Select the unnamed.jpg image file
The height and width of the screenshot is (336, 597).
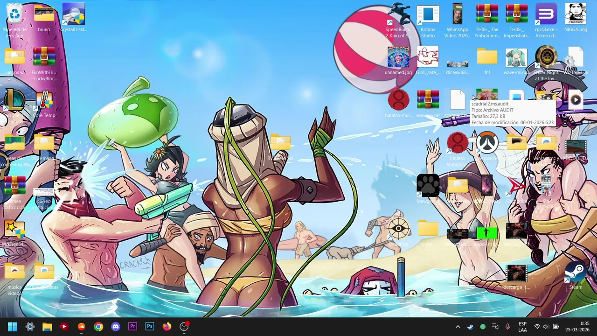pos(398,61)
